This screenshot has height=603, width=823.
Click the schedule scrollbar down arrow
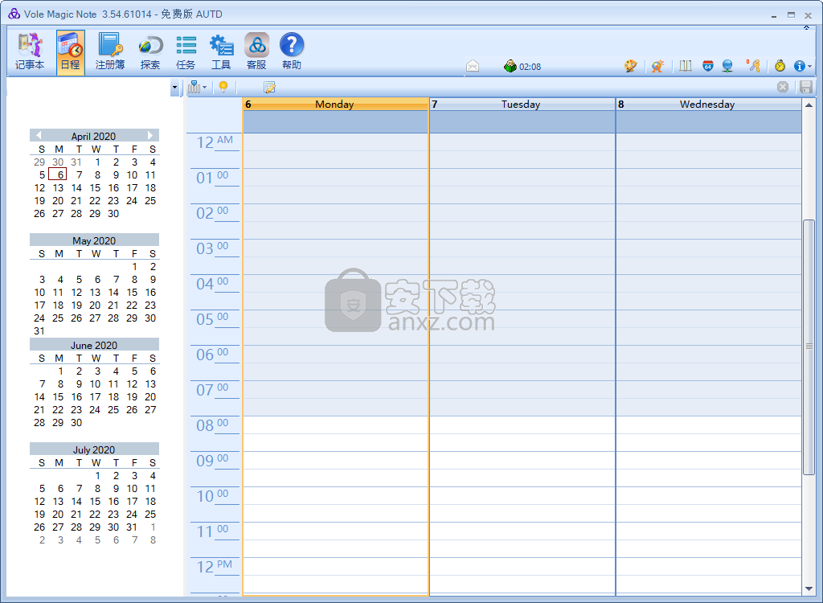pos(809,589)
